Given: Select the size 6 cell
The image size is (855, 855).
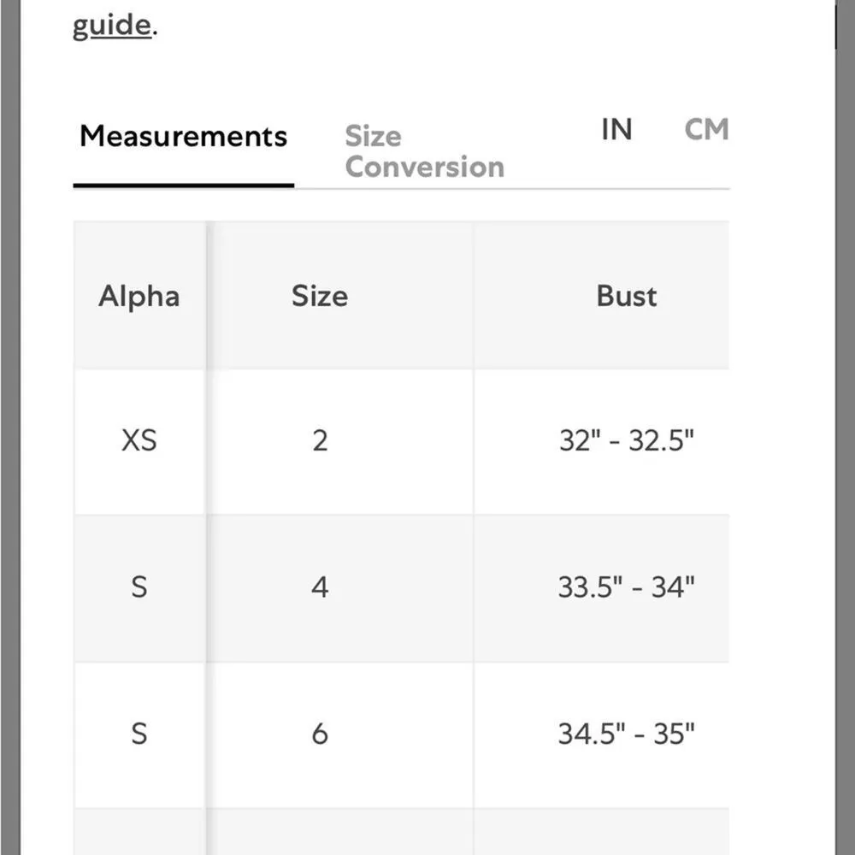Looking at the screenshot, I should click(320, 734).
